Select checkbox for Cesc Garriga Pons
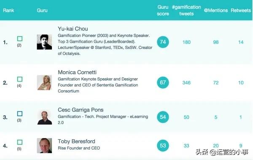Screen dimensions: 253x160 (20, 114)
